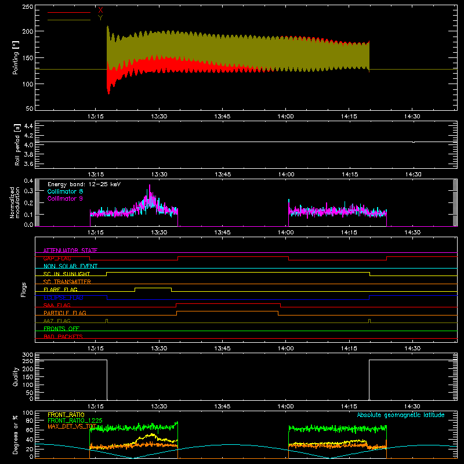Select the NON_SOLAR_EVENT flag label
Viewport: 464px width, 464px height.
pyautogui.click(x=70, y=266)
